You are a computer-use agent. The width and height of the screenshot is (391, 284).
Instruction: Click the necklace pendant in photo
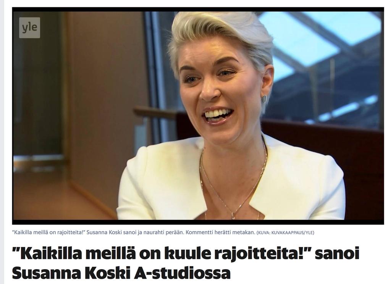pos(233,215)
